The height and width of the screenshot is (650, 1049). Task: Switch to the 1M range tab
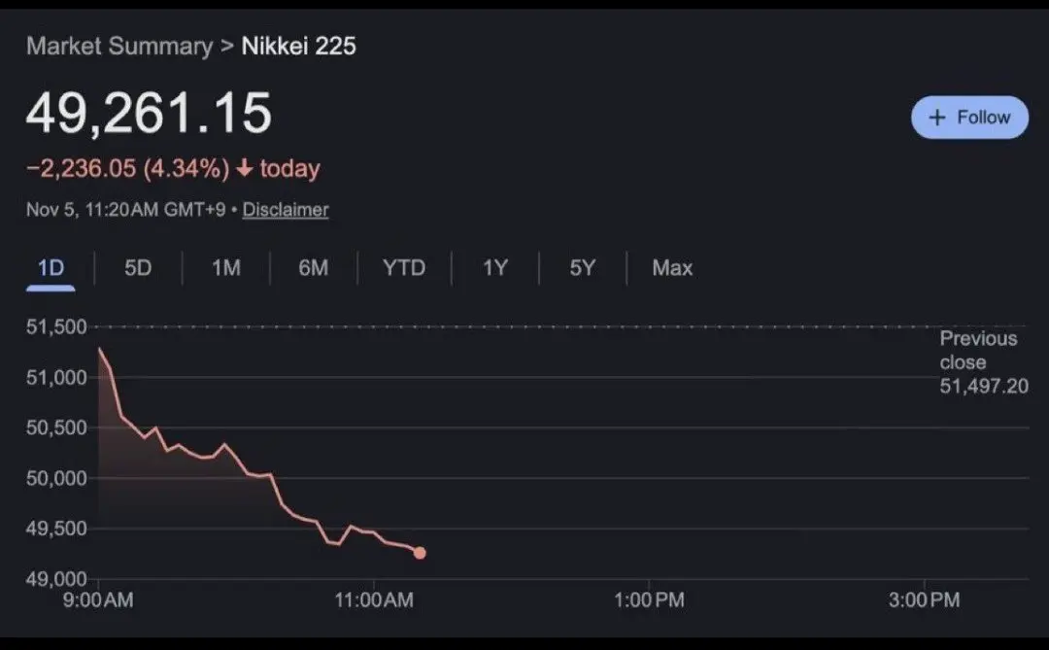pos(225,268)
